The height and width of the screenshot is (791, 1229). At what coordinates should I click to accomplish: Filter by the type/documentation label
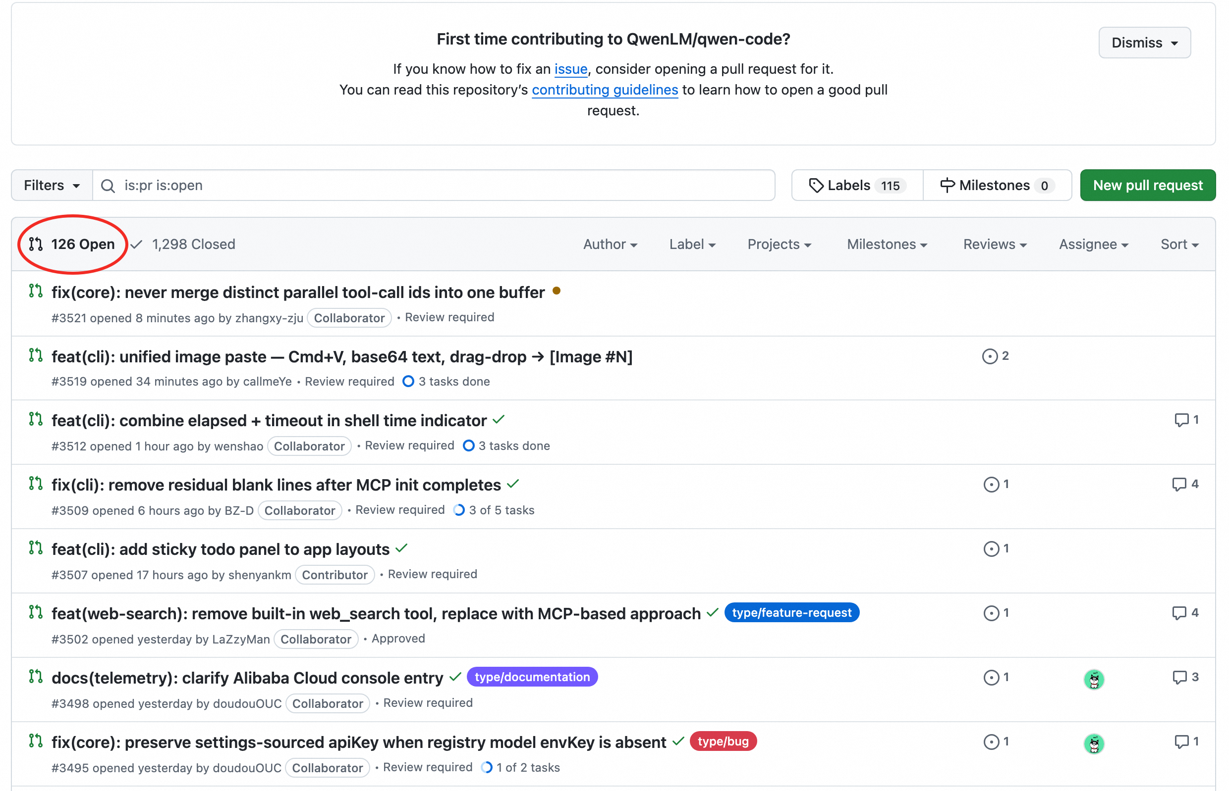pyautogui.click(x=532, y=677)
